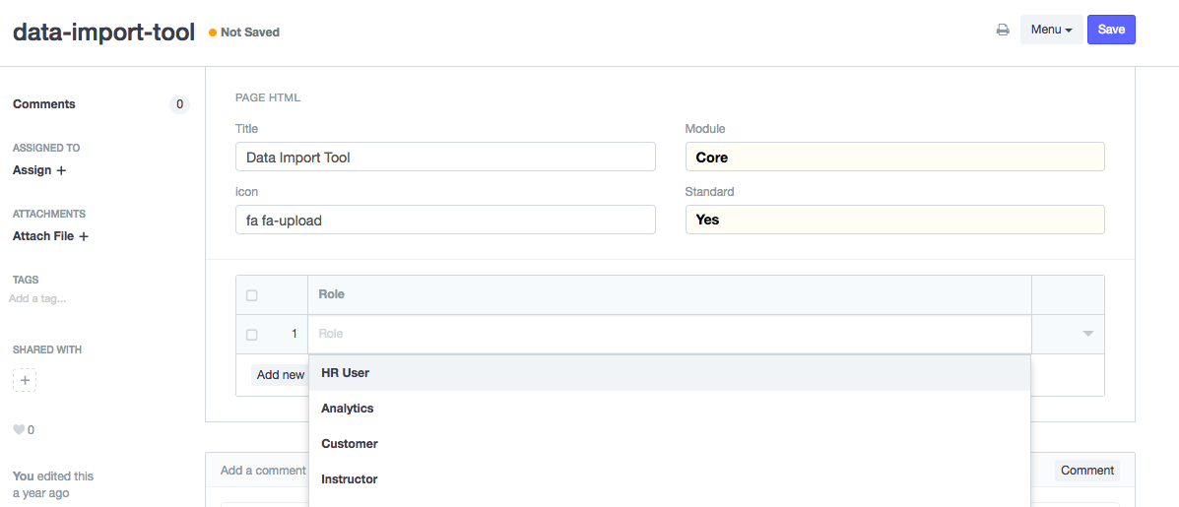The height and width of the screenshot is (507, 1179).
Task: Click the heart like icon
Action: [x=18, y=430]
